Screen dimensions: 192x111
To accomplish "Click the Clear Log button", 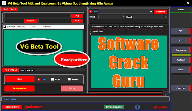I will coord(181,88).
